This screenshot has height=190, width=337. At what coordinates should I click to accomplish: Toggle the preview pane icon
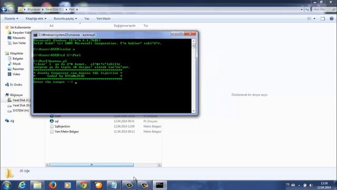[323, 18]
